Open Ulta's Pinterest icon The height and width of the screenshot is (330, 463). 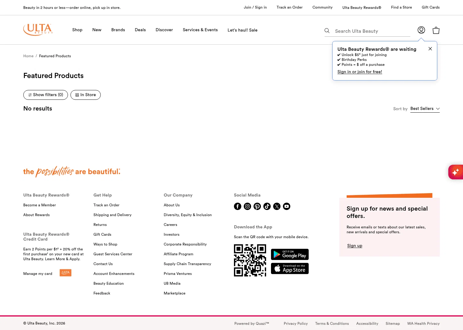257,206
